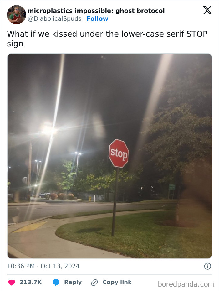The image size is (219, 291).
Task: Open the display name microplastics impossible: ghost brotocol
Action: click(x=96, y=11)
